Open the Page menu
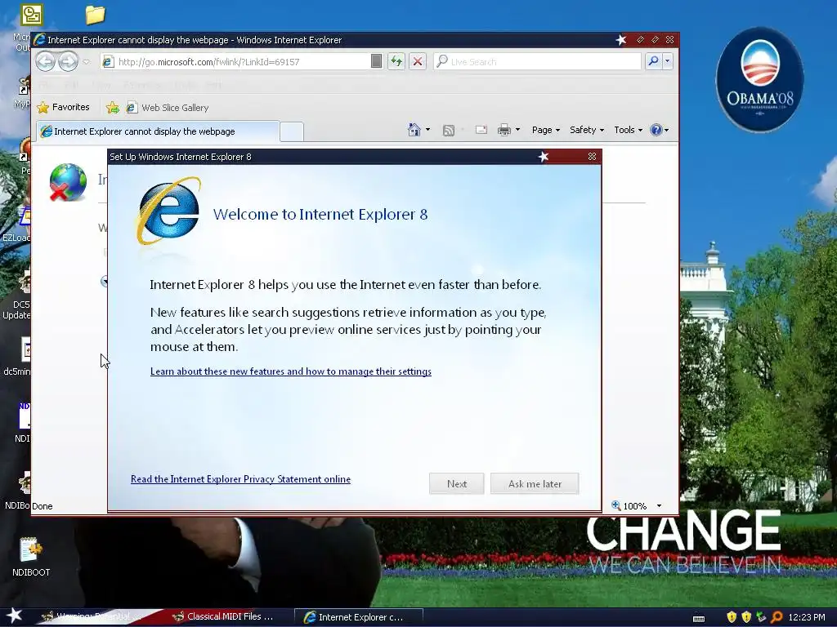This screenshot has width=837, height=627. coord(545,130)
